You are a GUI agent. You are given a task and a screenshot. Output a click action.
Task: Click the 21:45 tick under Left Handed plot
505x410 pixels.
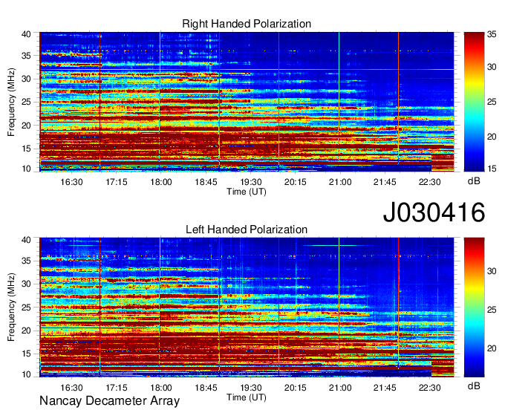pyautogui.click(x=385, y=388)
